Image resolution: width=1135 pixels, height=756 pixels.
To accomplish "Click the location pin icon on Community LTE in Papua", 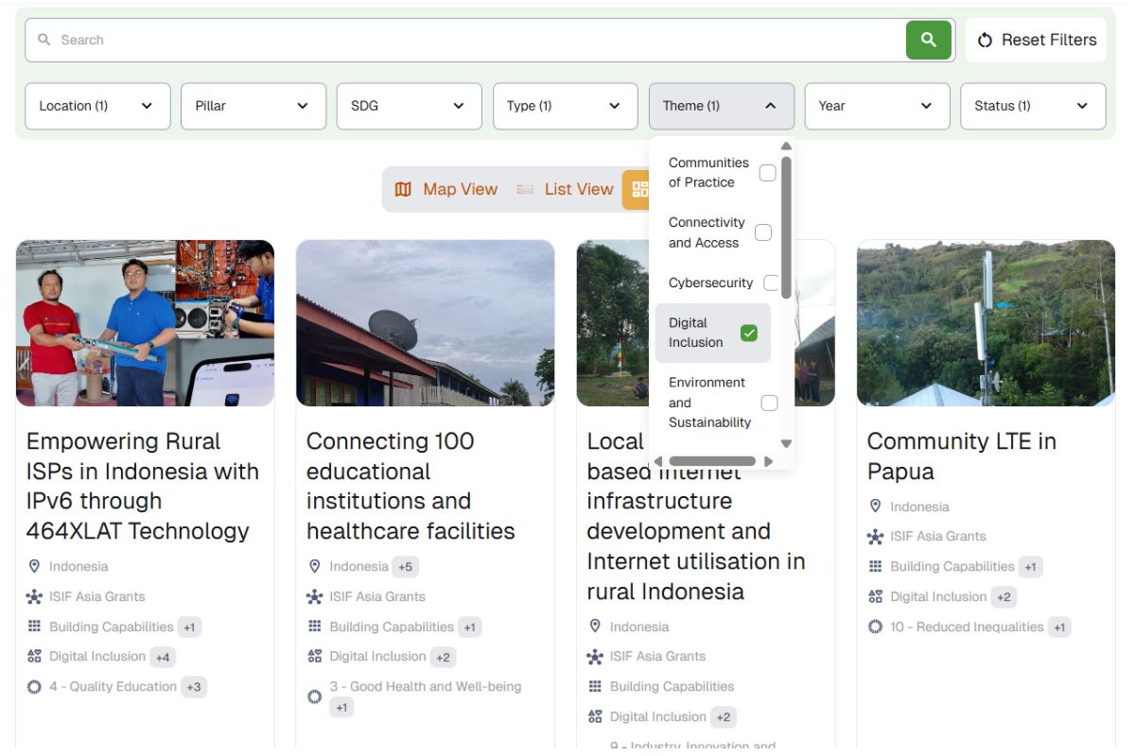I will click(875, 506).
